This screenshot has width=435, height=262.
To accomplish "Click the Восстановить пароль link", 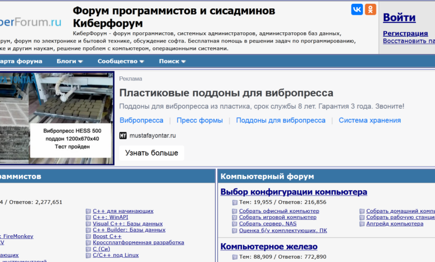I will point(409,41).
